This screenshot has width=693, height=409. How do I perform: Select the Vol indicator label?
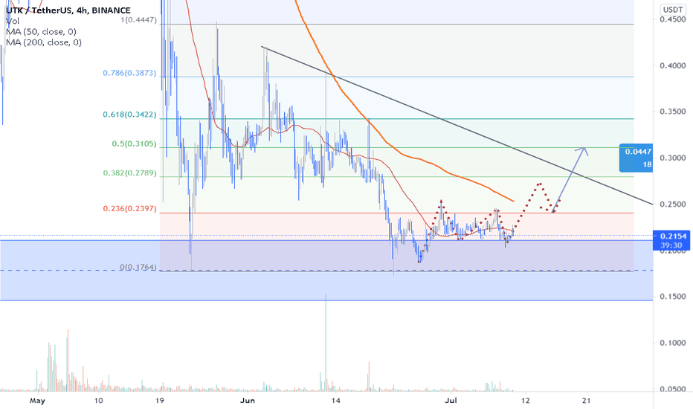click(13, 21)
